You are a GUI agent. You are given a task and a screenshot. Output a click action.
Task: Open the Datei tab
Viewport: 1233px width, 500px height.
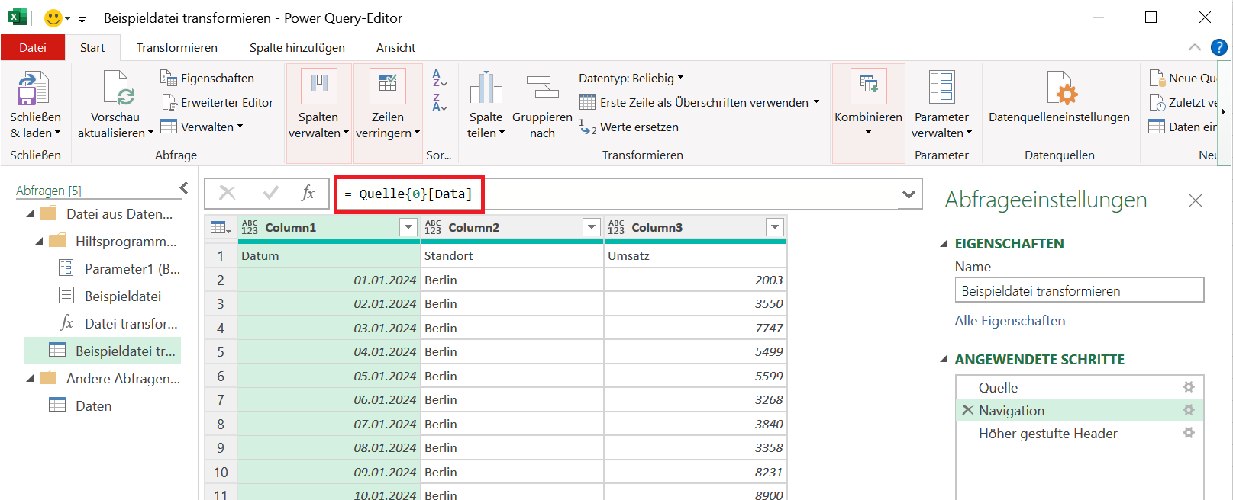point(33,47)
